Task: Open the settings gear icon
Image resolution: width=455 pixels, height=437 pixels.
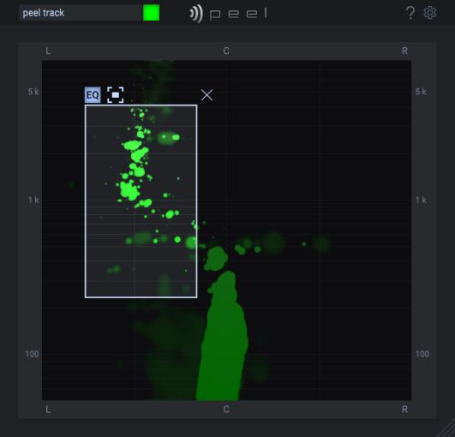Action: (430, 13)
